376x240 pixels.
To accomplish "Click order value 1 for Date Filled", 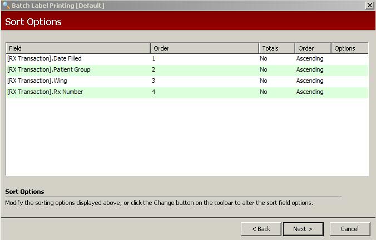I will 154,58.
